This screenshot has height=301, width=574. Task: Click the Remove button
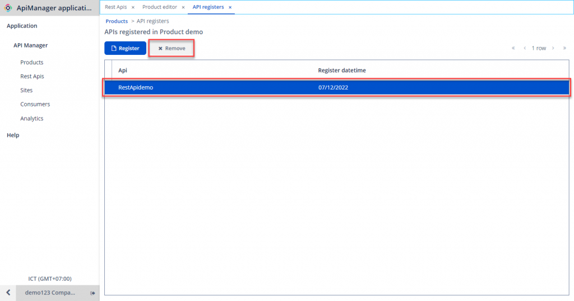pos(172,49)
